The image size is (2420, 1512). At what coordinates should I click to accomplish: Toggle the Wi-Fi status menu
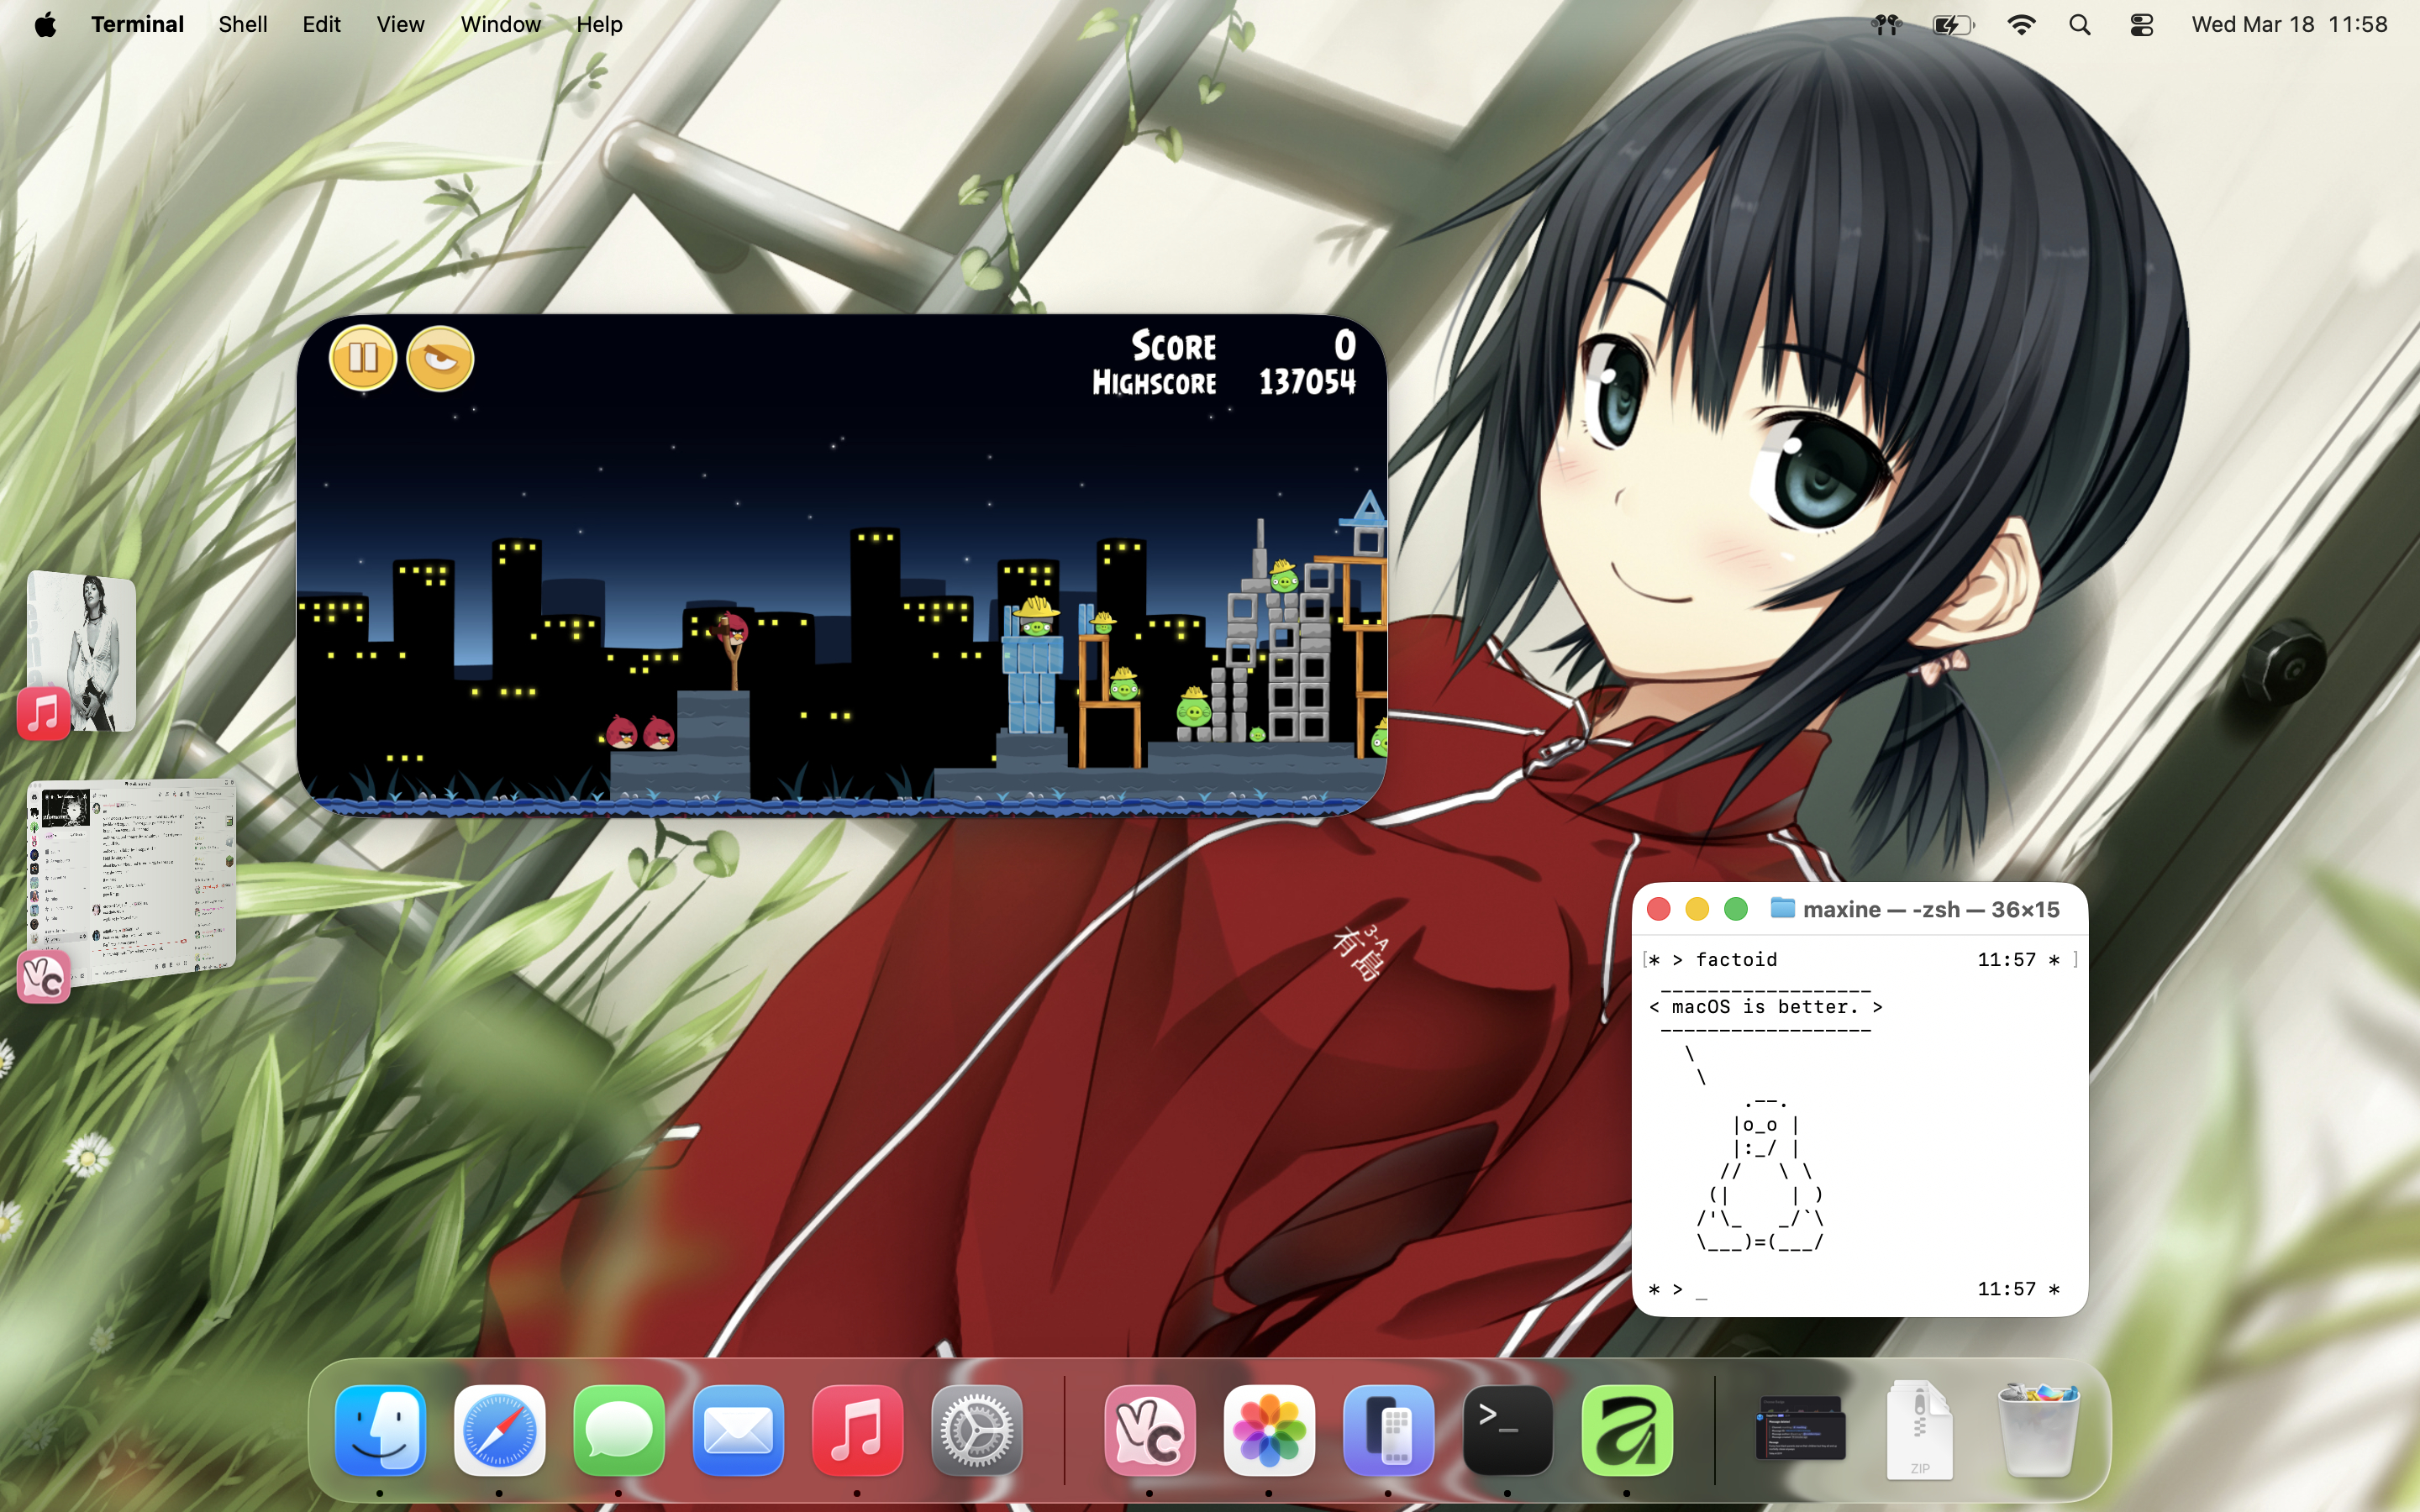(2021, 25)
